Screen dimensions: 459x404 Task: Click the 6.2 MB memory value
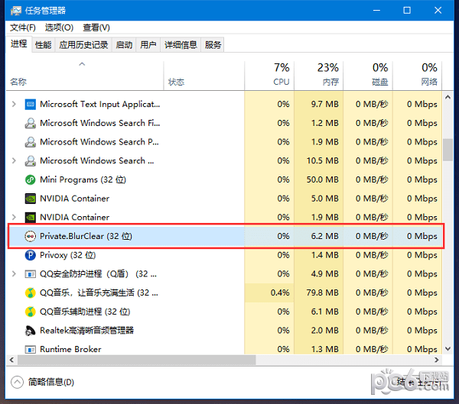click(x=325, y=236)
